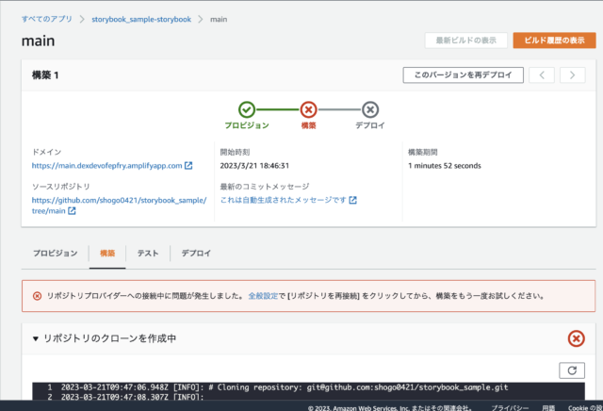This screenshot has height=411, width=603.
Task: Go to next build with right chevron
Action: [x=572, y=75]
